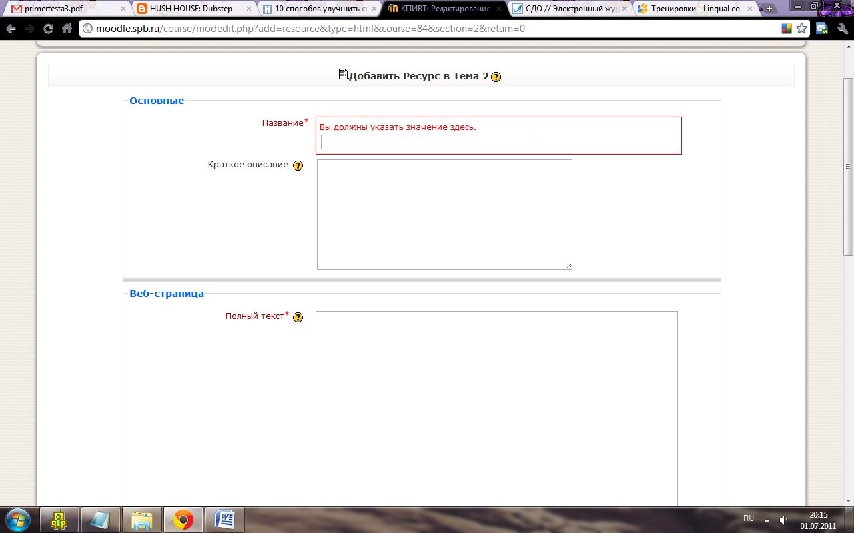
Task: Click the volume speaker tray icon
Action: pyautogui.click(x=783, y=520)
